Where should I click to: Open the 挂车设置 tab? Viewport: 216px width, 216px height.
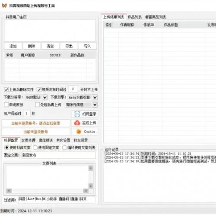click(x=81, y=140)
